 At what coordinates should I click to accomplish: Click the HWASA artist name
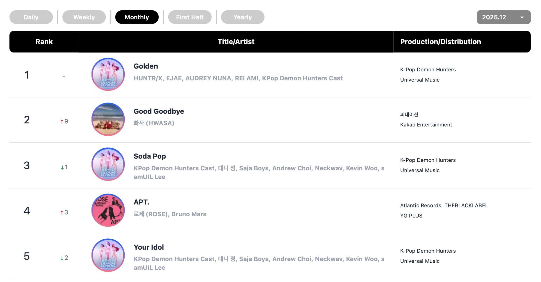(154, 123)
